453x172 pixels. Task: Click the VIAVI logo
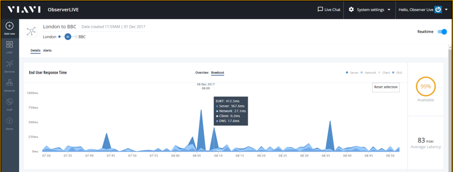pos(24,10)
